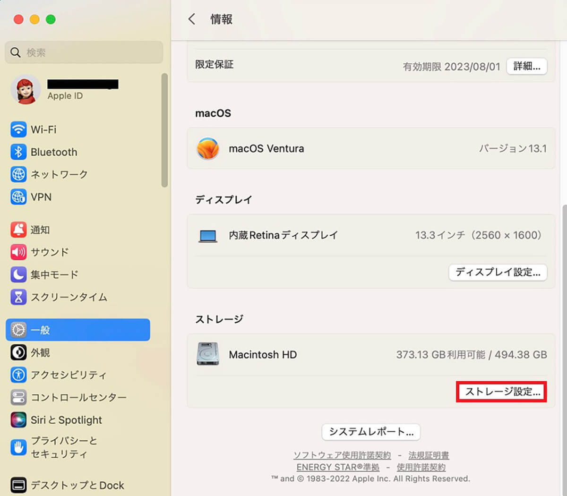Select Bluetooth label in sidebar

click(x=54, y=152)
